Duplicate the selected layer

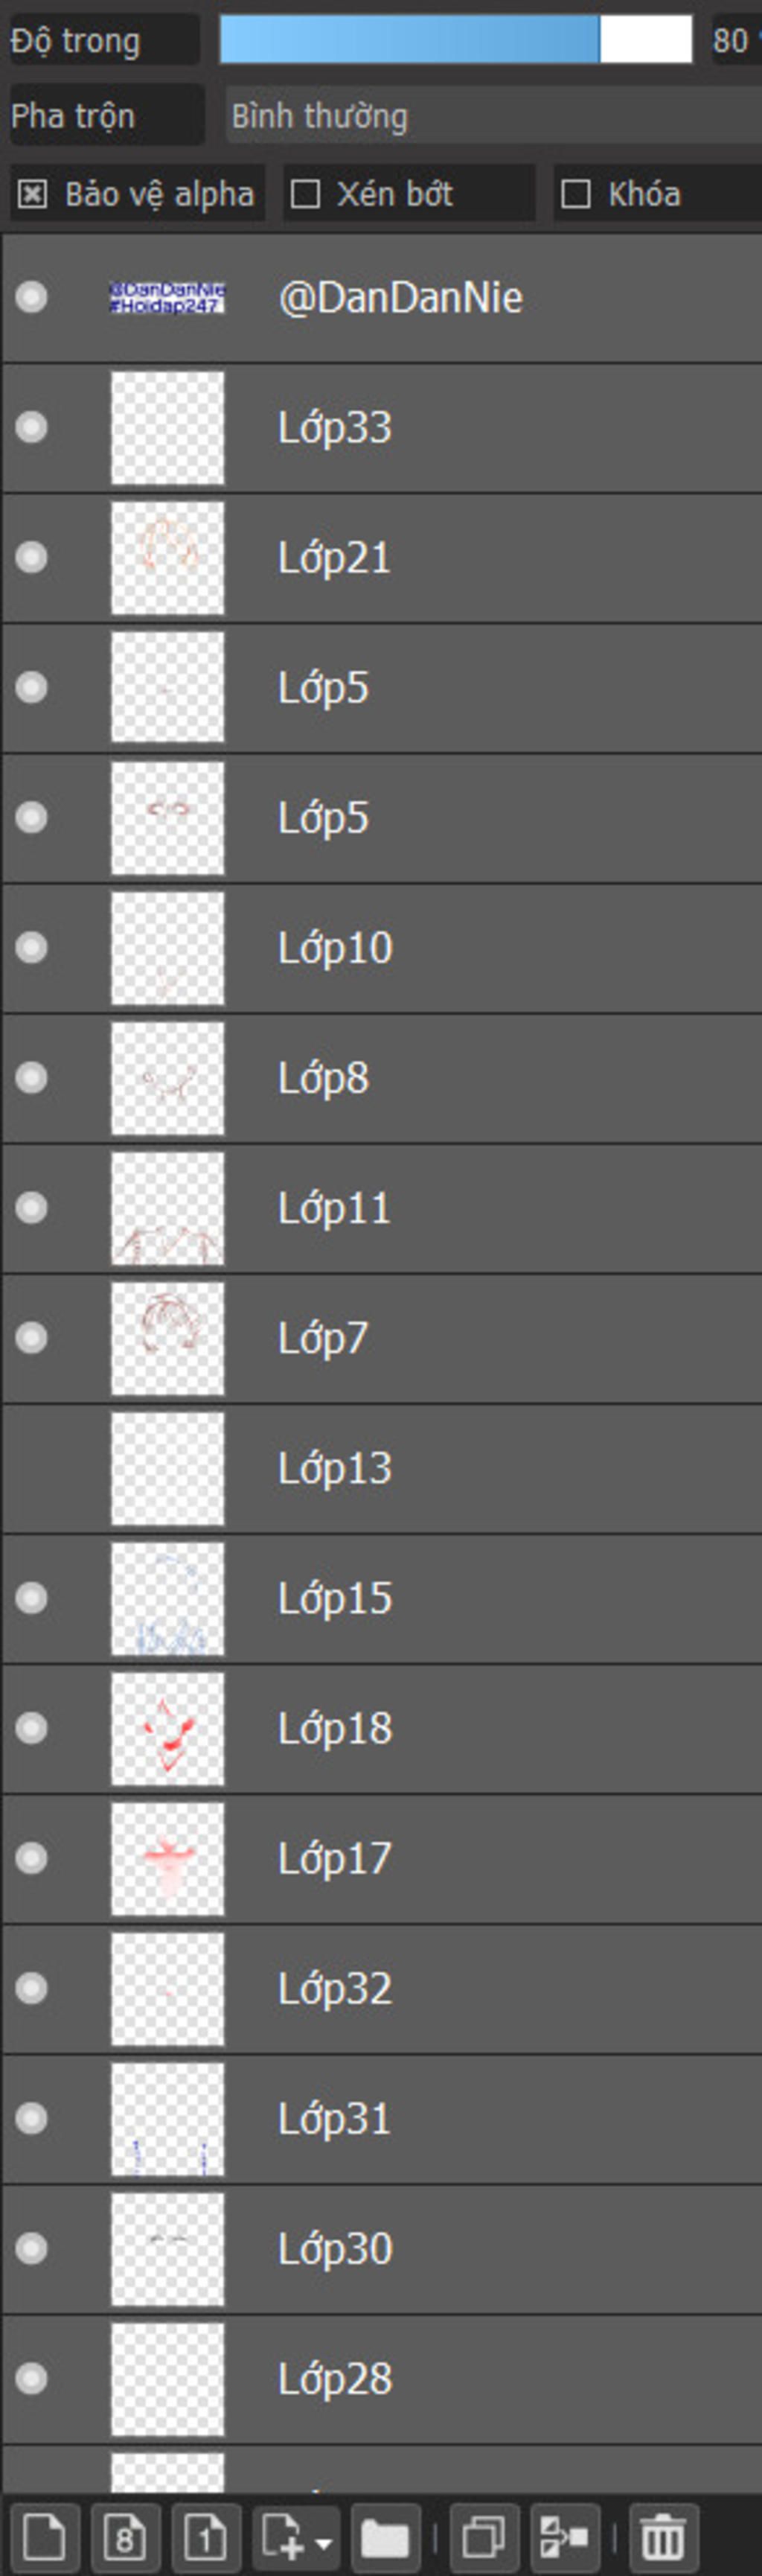[x=484, y=2536]
